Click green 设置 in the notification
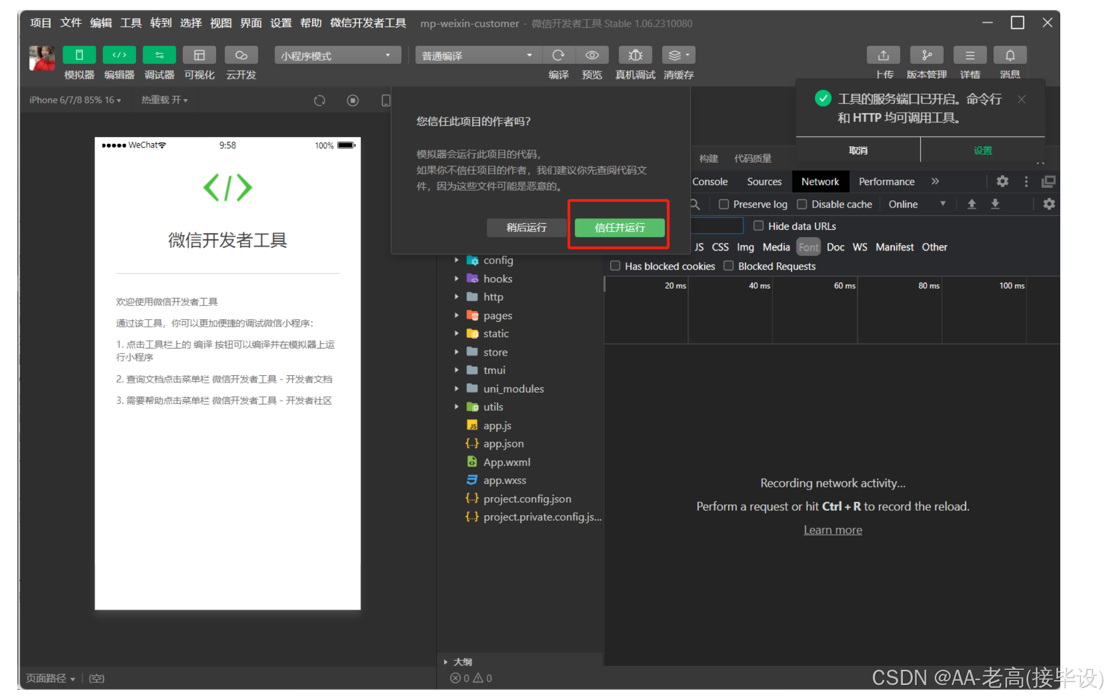The width and height of the screenshot is (1106, 697). point(983,150)
